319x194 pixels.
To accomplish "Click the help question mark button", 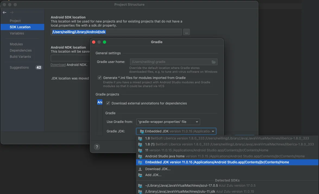I will (x=97, y=147).
